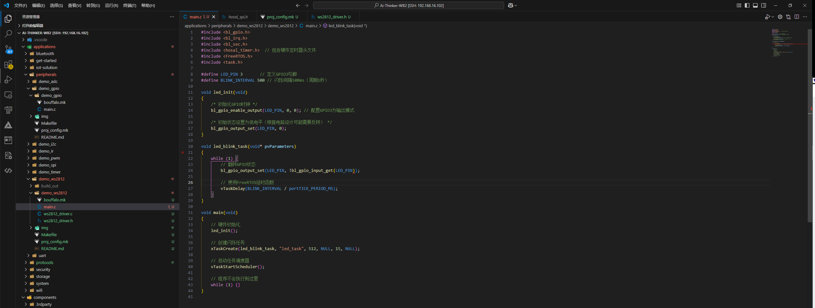Toggle bottom panel visibility
The width and height of the screenshot is (815, 308).
[755, 5]
